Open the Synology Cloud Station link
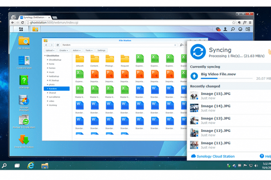 pos(213,156)
